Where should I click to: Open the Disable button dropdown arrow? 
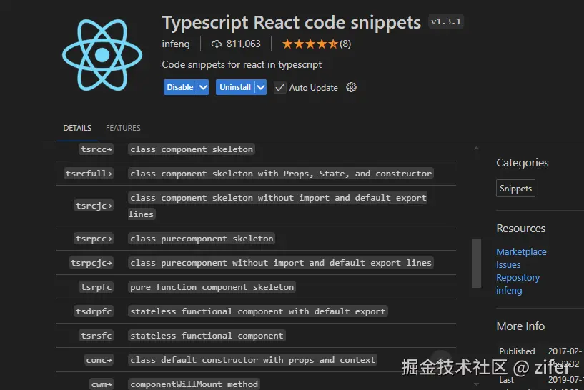(x=203, y=87)
